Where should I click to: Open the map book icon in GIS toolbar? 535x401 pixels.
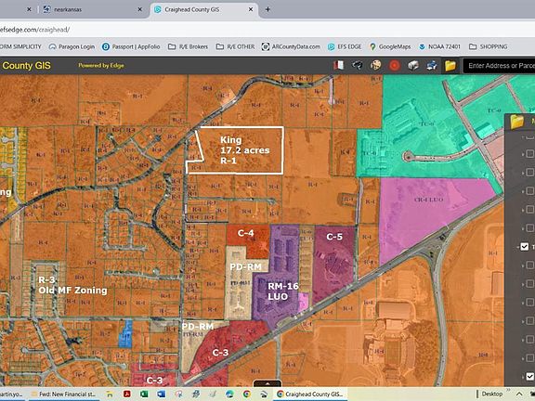[x=338, y=65]
